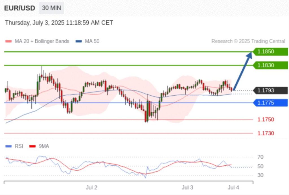This screenshot has width=289, height=195.
Task: Click the green 1.1850 resistance tag
Action: coord(270,52)
